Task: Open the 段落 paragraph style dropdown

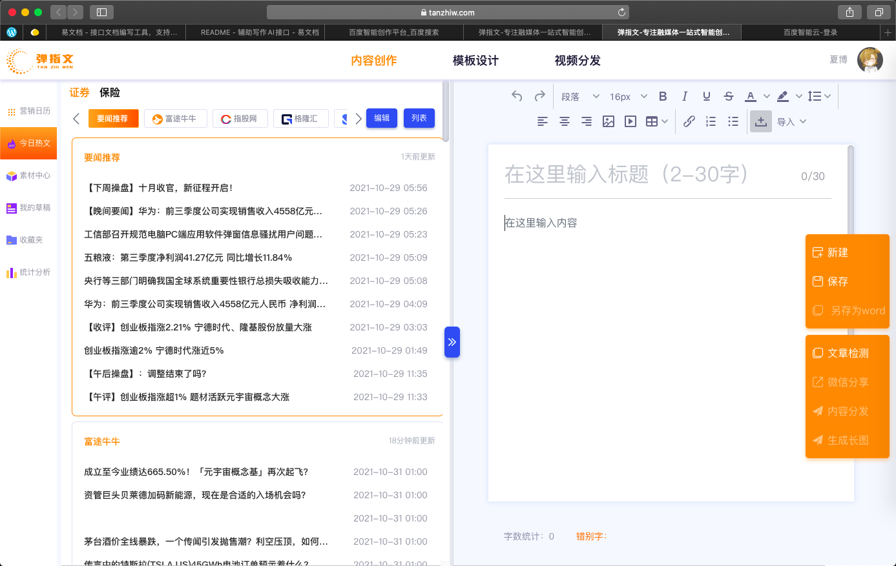Action: click(579, 96)
